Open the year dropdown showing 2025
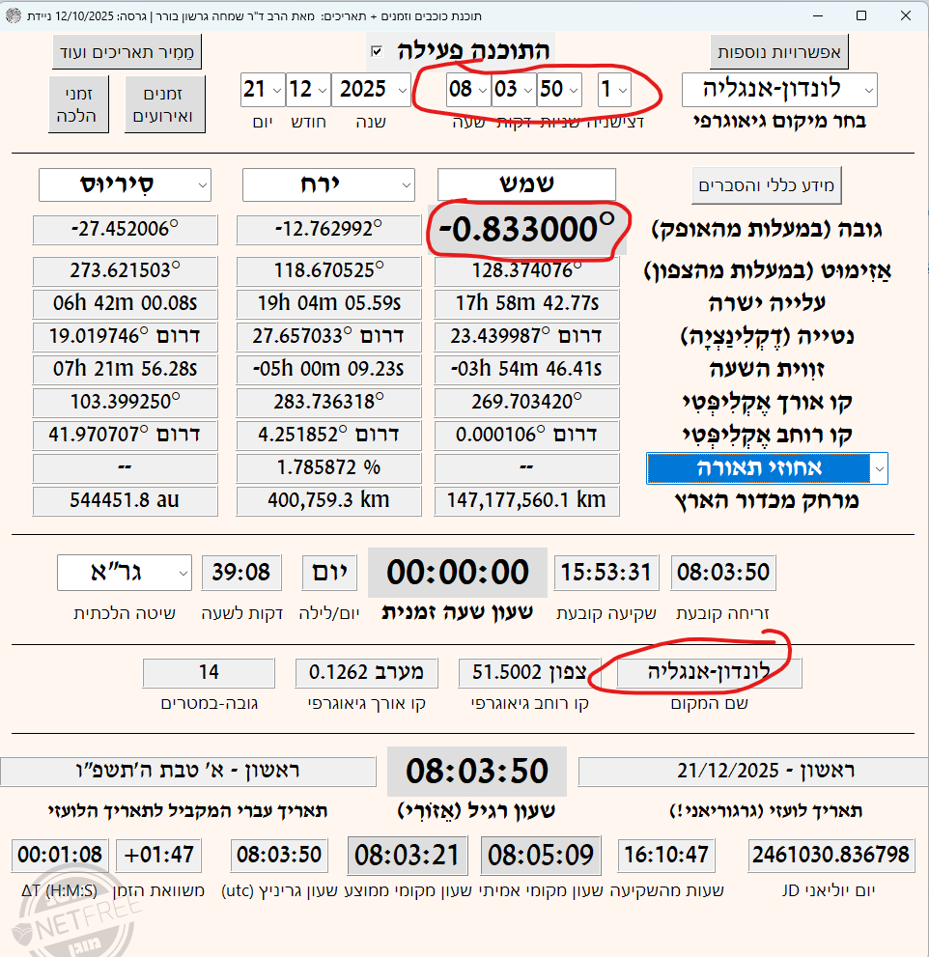Viewport: 929px width, 957px height. tap(372, 89)
